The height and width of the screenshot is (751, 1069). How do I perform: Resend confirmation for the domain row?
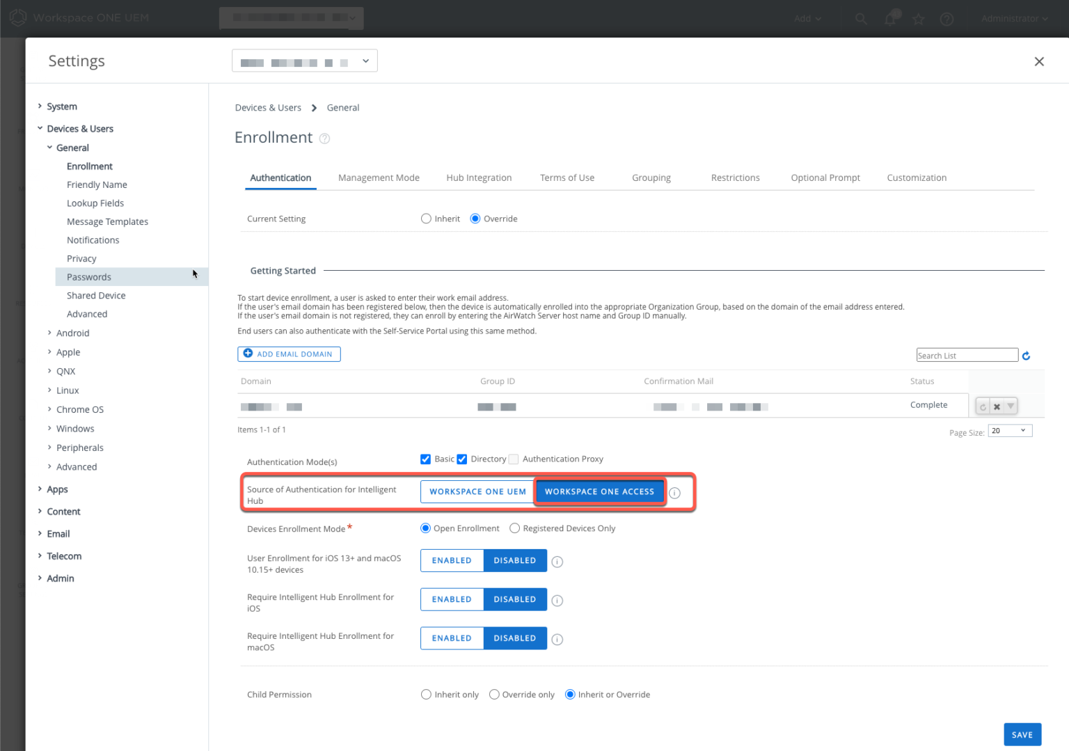(x=982, y=406)
